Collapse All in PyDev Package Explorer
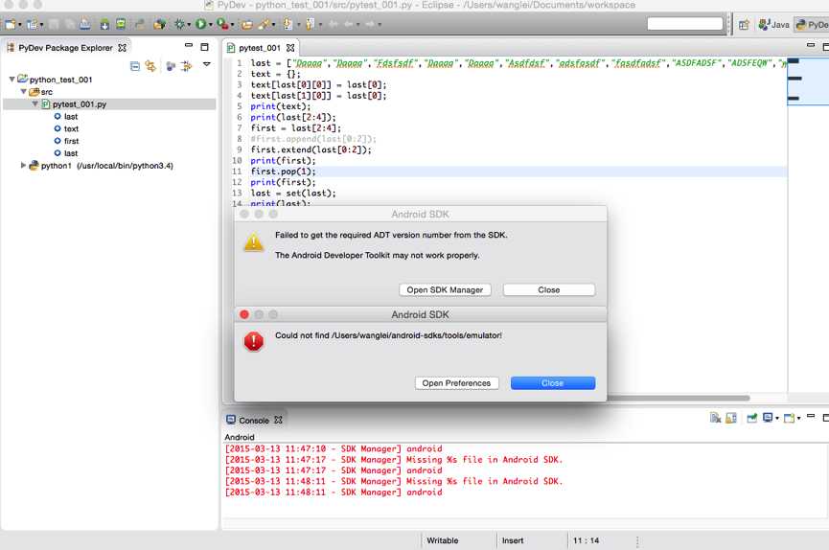 [x=135, y=66]
